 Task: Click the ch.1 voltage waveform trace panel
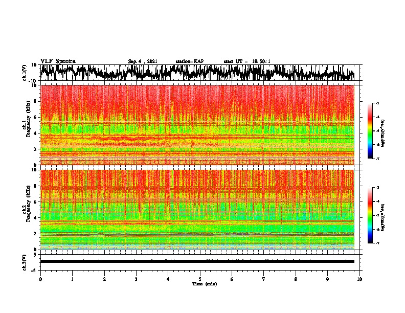(199, 73)
